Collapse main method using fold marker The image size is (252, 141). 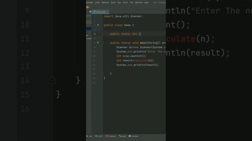[x=102, y=43]
